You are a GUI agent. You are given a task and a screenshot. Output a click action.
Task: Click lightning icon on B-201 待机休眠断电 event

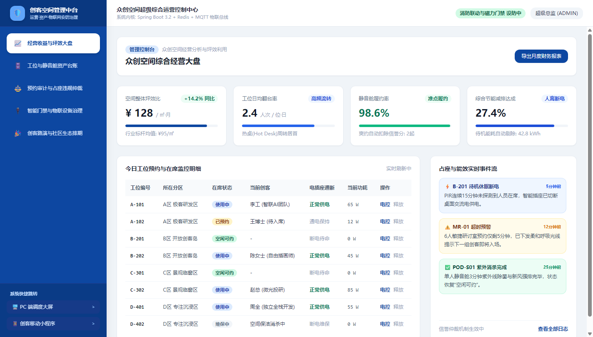[x=448, y=187]
